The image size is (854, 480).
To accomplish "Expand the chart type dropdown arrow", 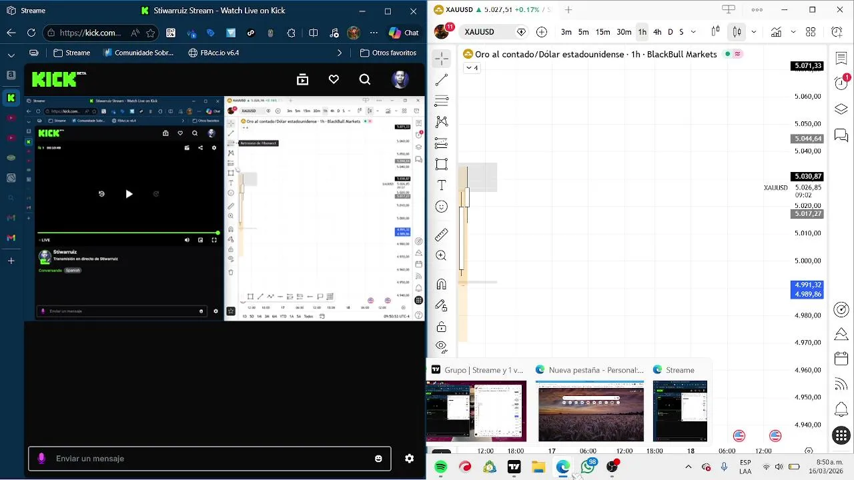I will (753, 32).
